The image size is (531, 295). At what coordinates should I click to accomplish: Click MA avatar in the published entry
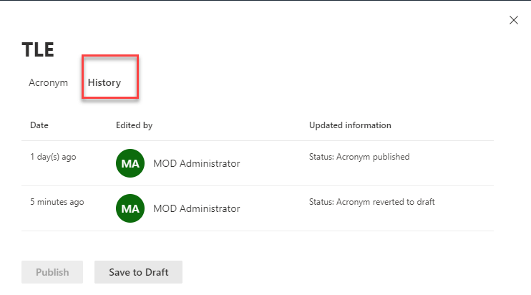(130, 163)
